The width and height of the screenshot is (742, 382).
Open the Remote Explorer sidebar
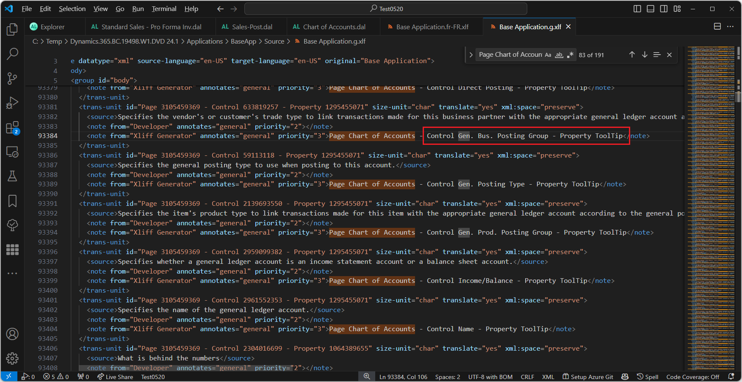coord(12,152)
